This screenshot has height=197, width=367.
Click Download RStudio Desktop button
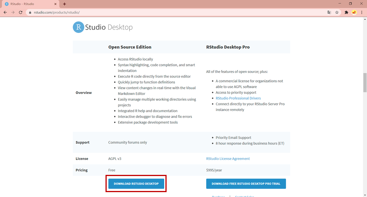pos(136,184)
